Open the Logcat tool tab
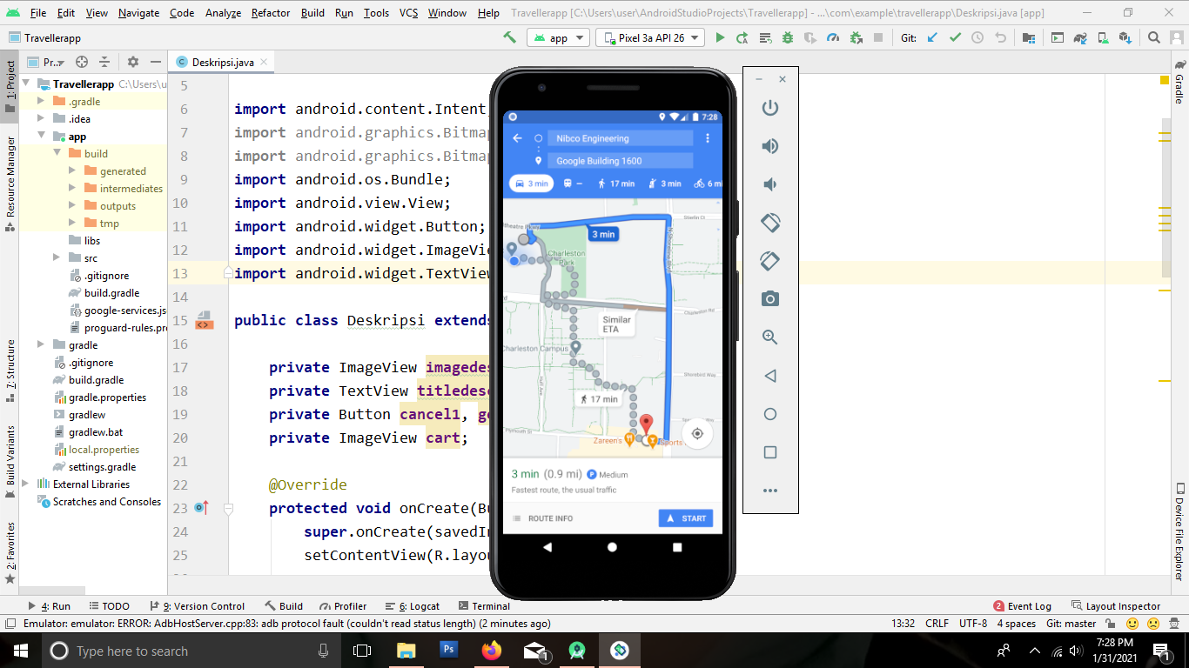Screen dimensions: 1189x668 [413, 606]
